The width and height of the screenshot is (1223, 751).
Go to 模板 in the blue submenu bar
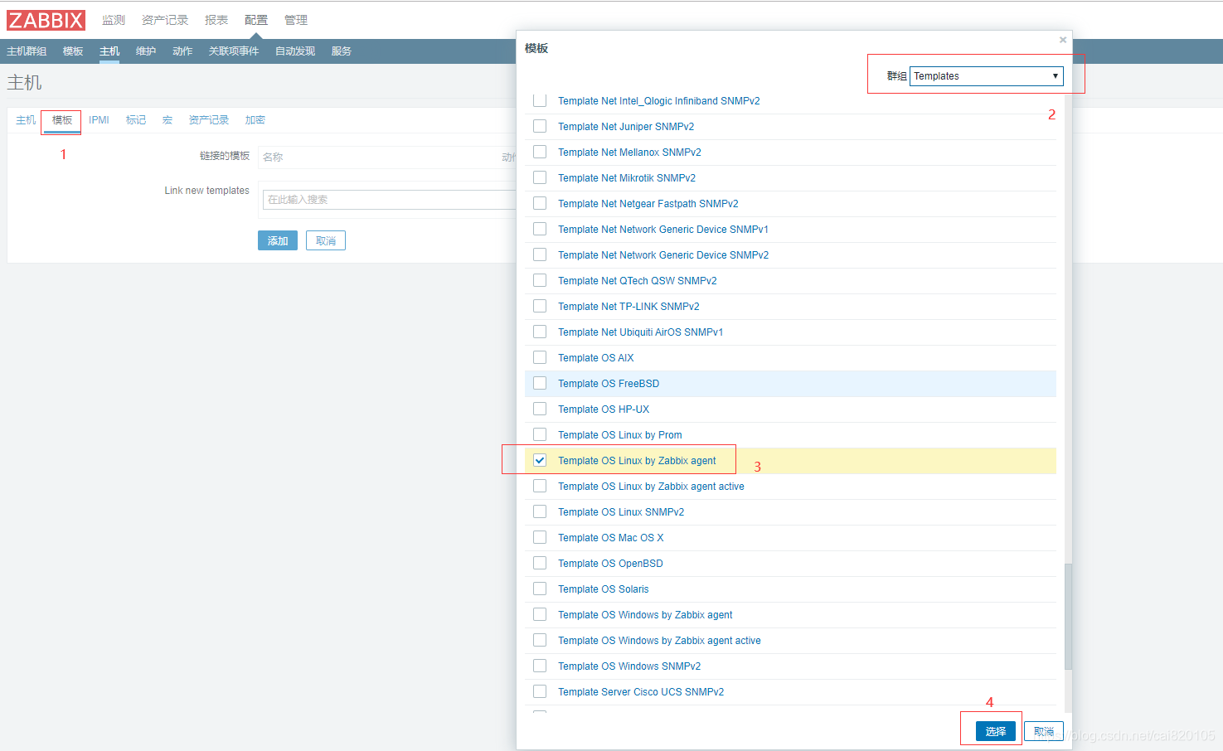click(x=73, y=51)
